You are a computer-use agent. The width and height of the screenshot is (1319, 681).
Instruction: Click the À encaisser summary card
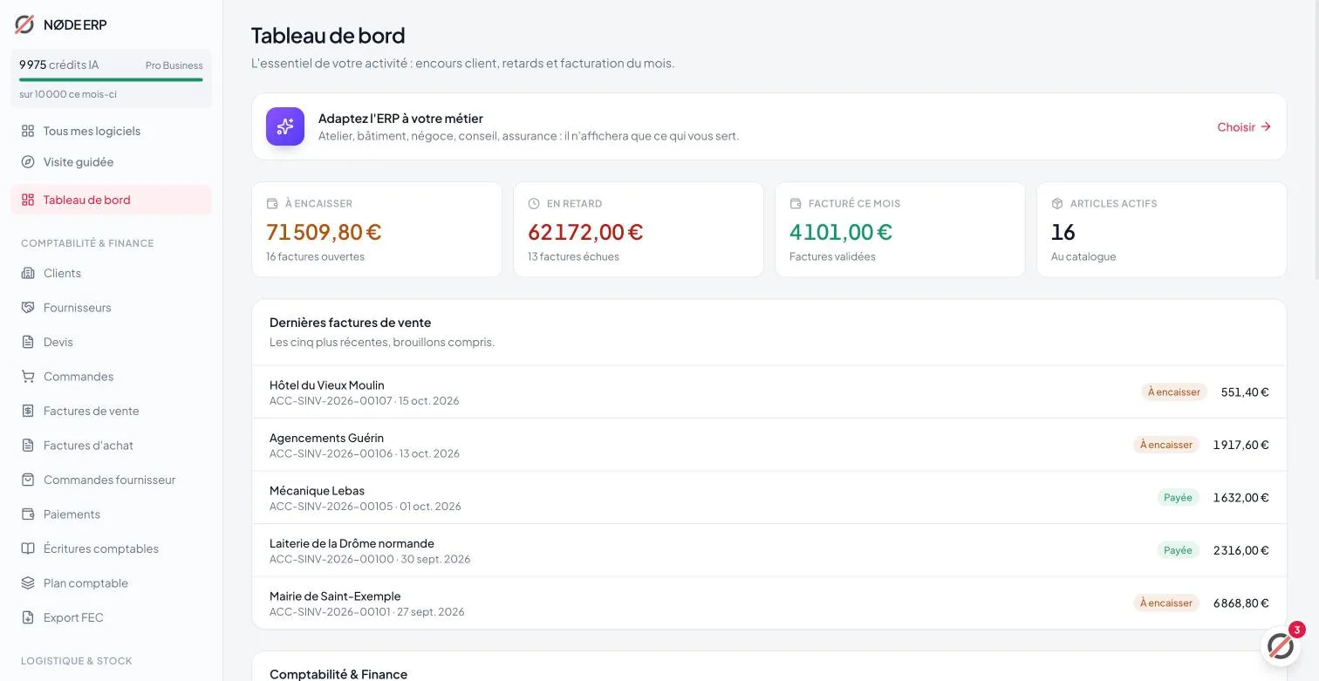377,230
